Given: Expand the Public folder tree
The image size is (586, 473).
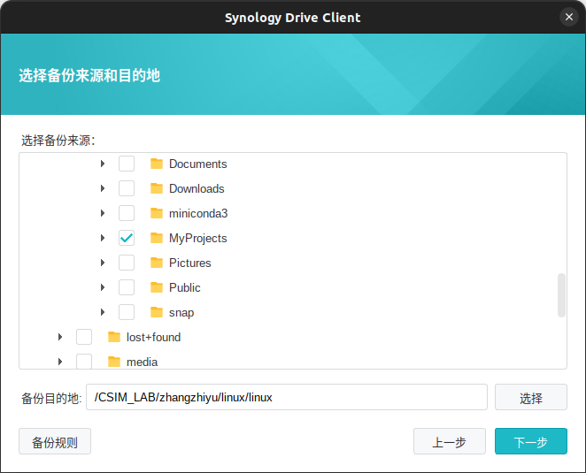Looking at the screenshot, I should [103, 287].
